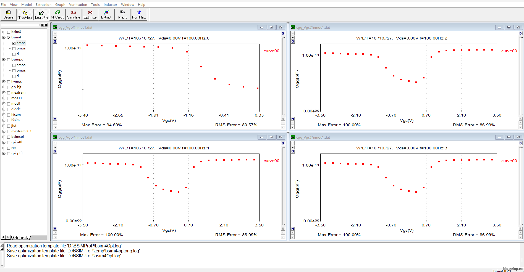Viewport: 524px width, 272px height.
Task: Check the bsimsoi checkbox
Action: (x=9, y=137)
